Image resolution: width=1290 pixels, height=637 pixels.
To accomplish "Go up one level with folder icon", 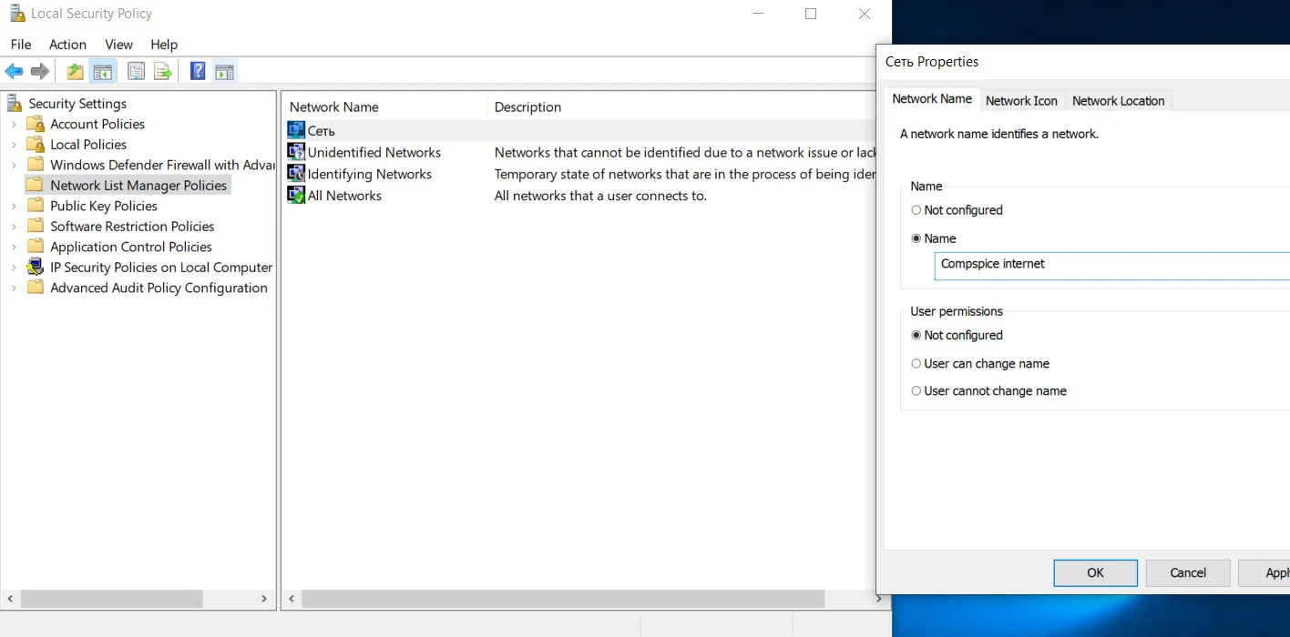I will [76, 72].
